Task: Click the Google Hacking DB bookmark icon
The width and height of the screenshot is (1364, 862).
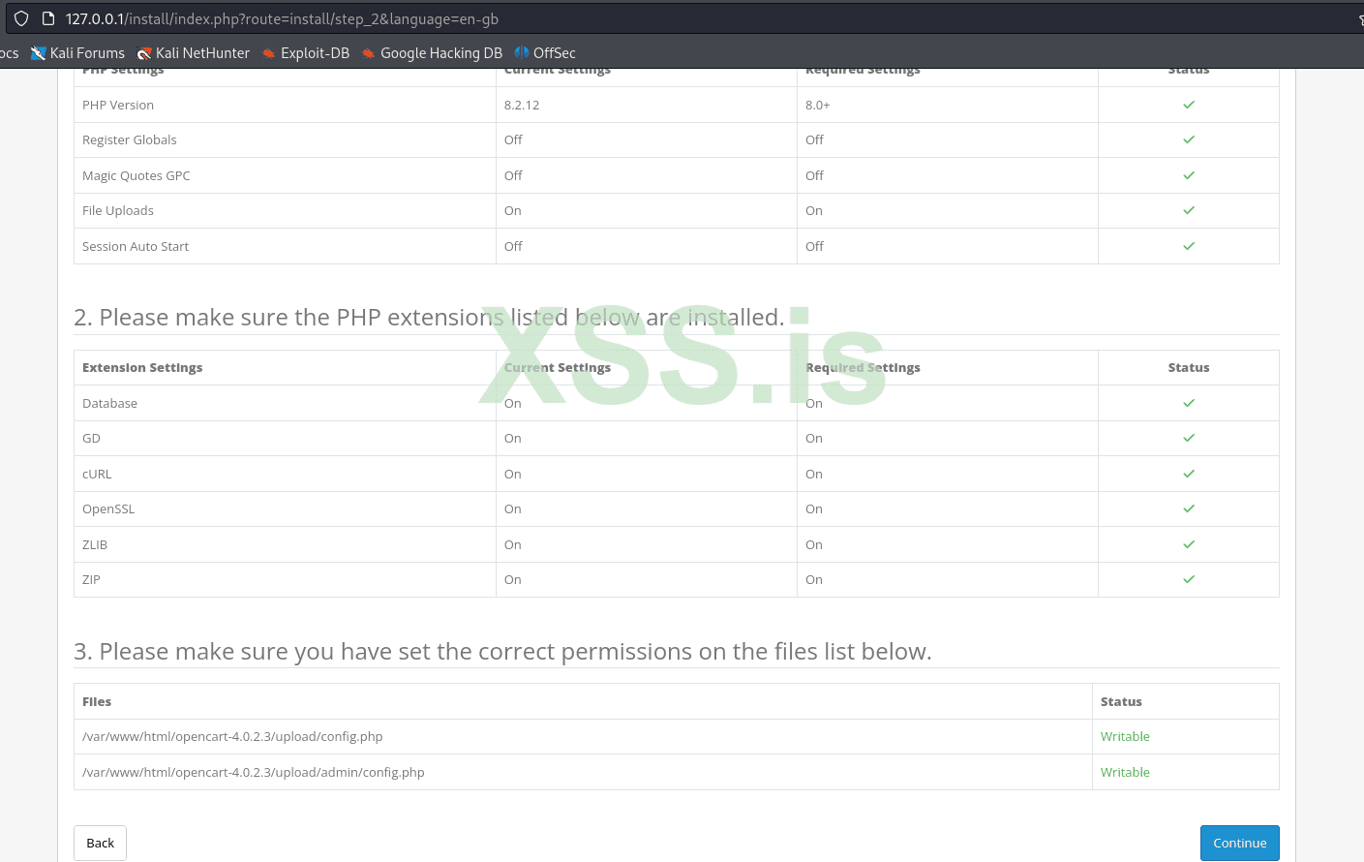Action: [369, 53]
